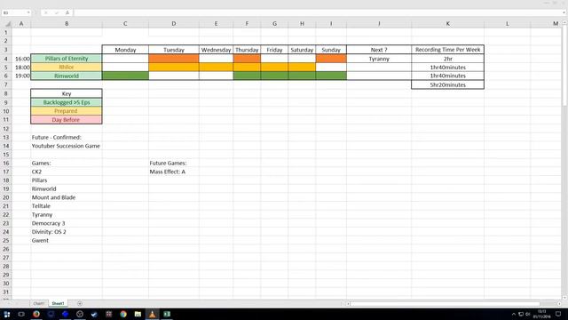Select the Recording Time Per Week header
Image resolution: width=568 pixels, height=320 pixels.
point(447,50)
